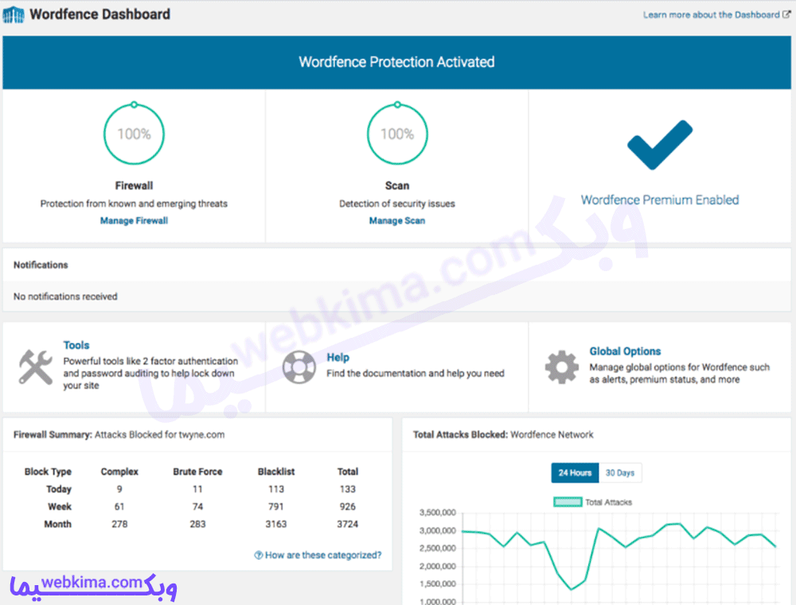This screenshot has width=796, height=605.
Task: Click the 3,500,000 axis label
Action: click(x=437, y=513)
